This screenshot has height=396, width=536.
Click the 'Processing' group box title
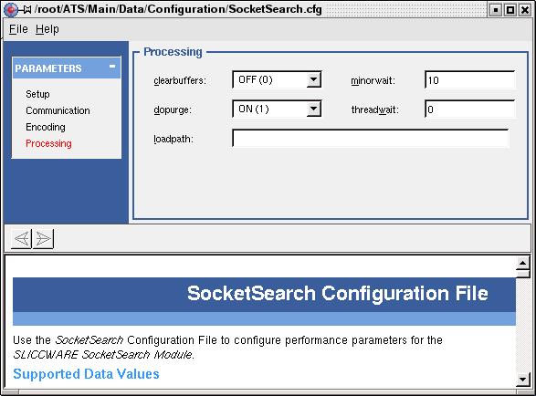tap(173, 52)
